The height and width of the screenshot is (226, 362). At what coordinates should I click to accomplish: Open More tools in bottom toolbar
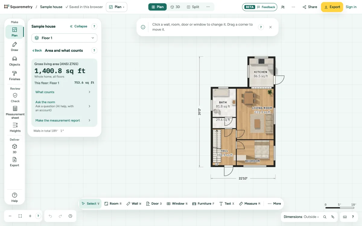274,204
